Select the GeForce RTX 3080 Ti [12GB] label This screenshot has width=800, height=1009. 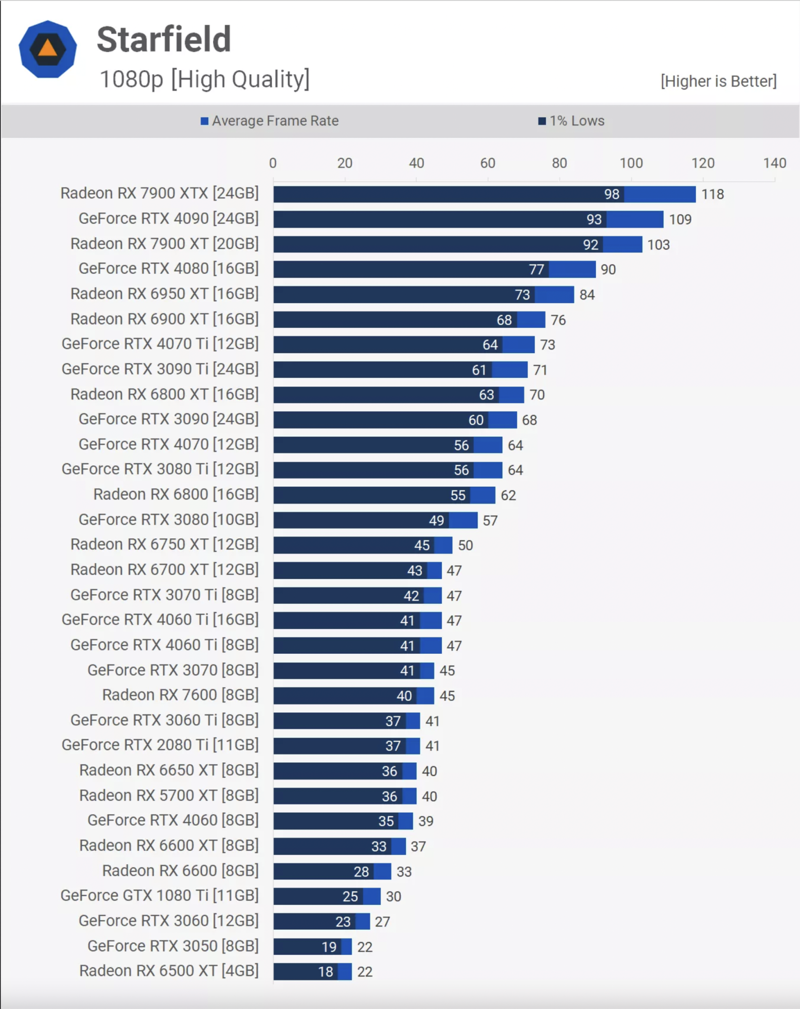[160, 469]
